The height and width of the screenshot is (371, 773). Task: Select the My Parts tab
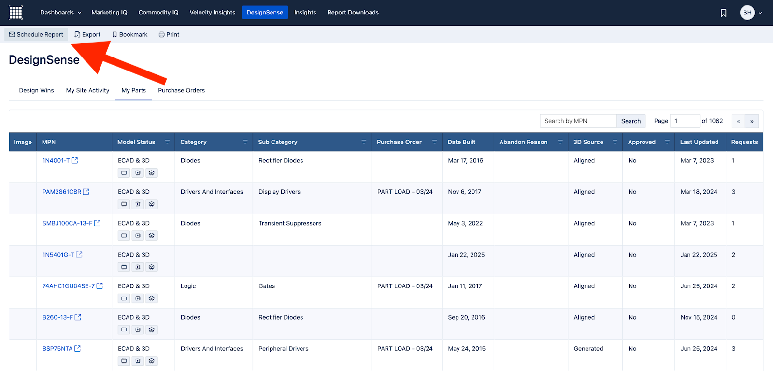coord(134,90)
